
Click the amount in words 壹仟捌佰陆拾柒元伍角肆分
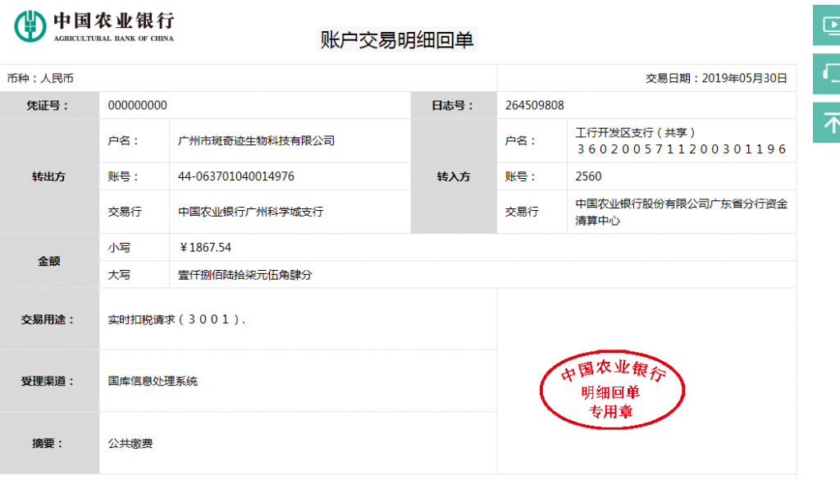pyautogui.click(x=244, y=275)
